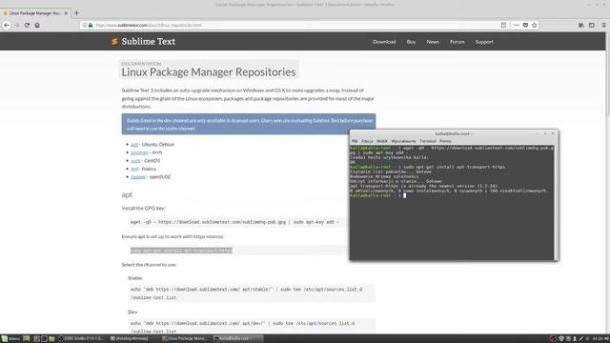This screenshot has width=610, height=343.
Task: Open the Menu button on the taskbar
Action: [10, 339]
